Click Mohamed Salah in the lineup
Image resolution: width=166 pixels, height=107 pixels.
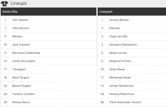click(120, 78)
